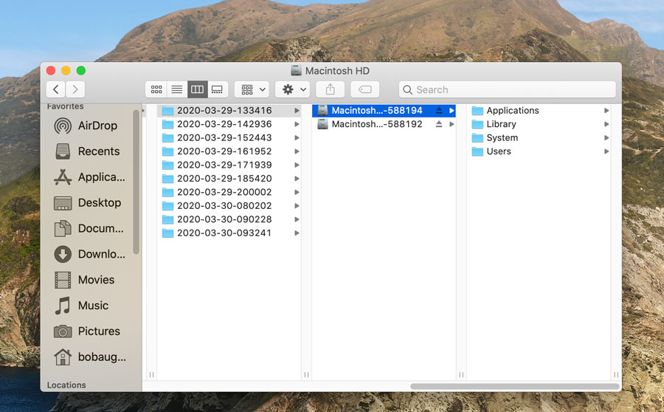Expand arrow beside Applications folder
The height and width of the screenshot is (412, 664).
click(606, 111)
